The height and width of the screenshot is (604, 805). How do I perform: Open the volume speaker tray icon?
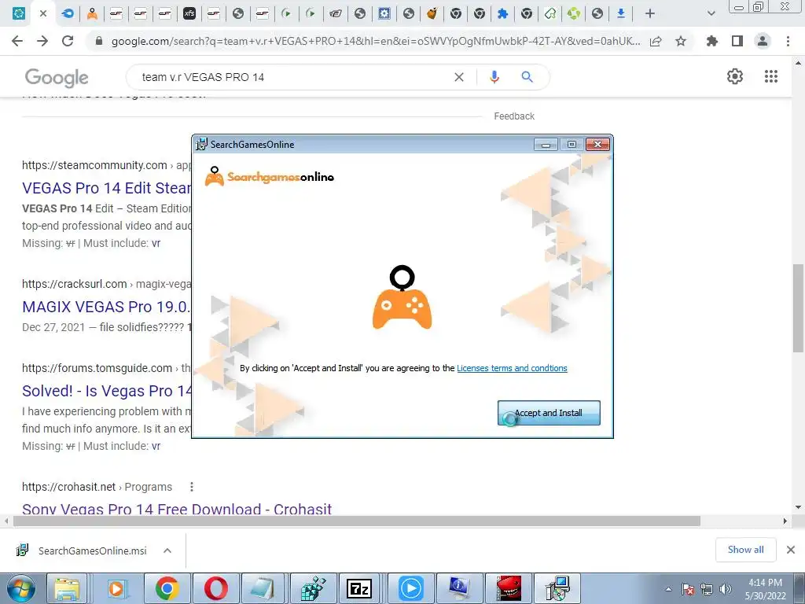tap(726, 589)
